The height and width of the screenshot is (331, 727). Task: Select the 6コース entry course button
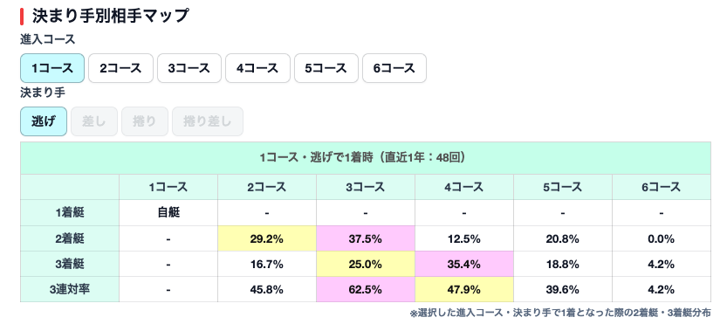[x=394, y=68]
